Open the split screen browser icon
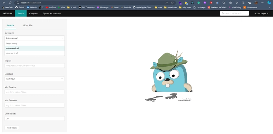The width and height of the screenshot is (273, 134). click(230, 3)
